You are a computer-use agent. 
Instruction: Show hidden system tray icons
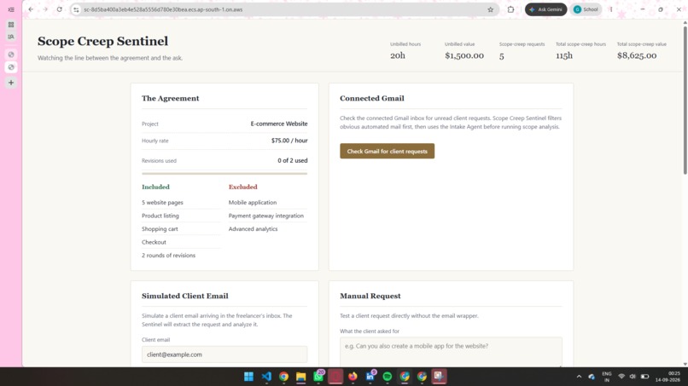click(579, 377)
